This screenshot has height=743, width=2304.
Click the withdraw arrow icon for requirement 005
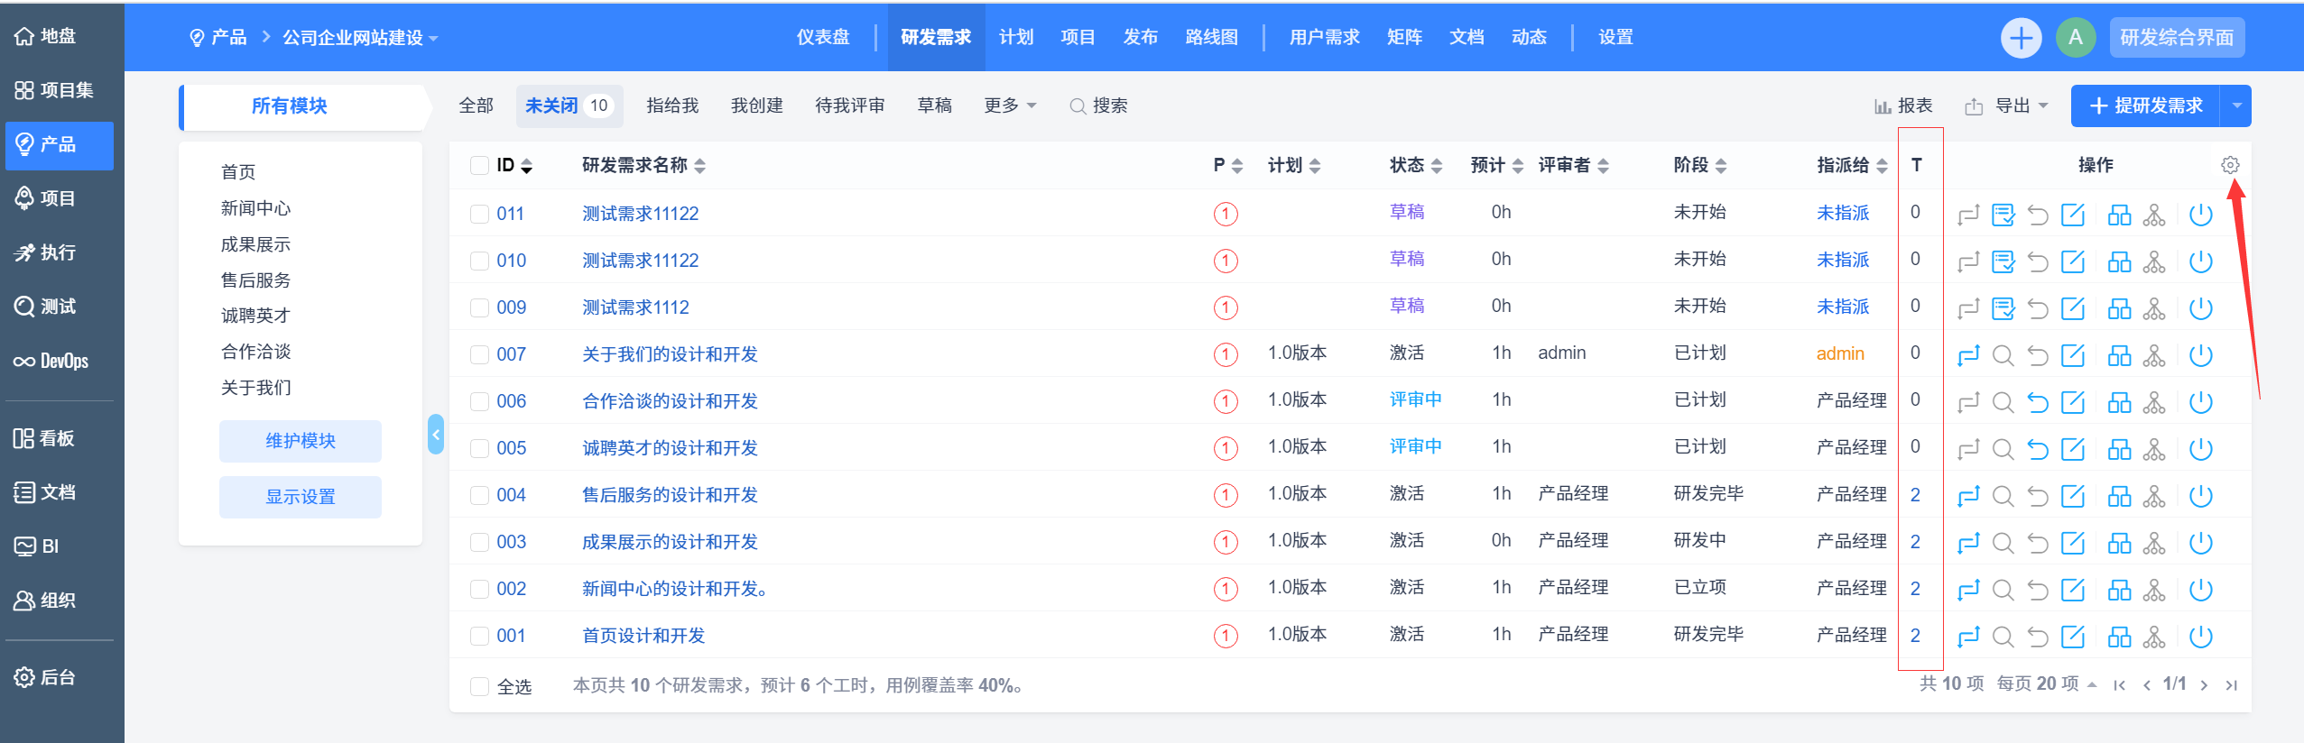2038,449
